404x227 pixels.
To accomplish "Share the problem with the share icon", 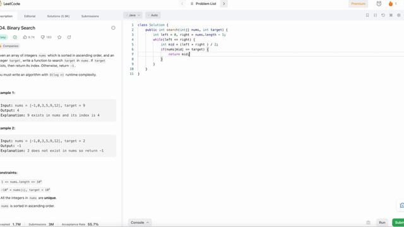I will click(x=69, y=37).
